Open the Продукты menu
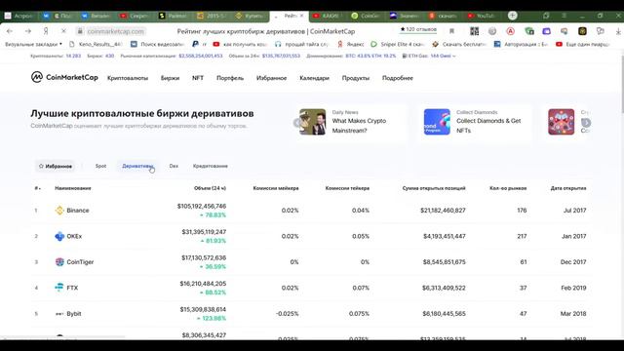Screen dimensions: 624x351 (356, 78)
